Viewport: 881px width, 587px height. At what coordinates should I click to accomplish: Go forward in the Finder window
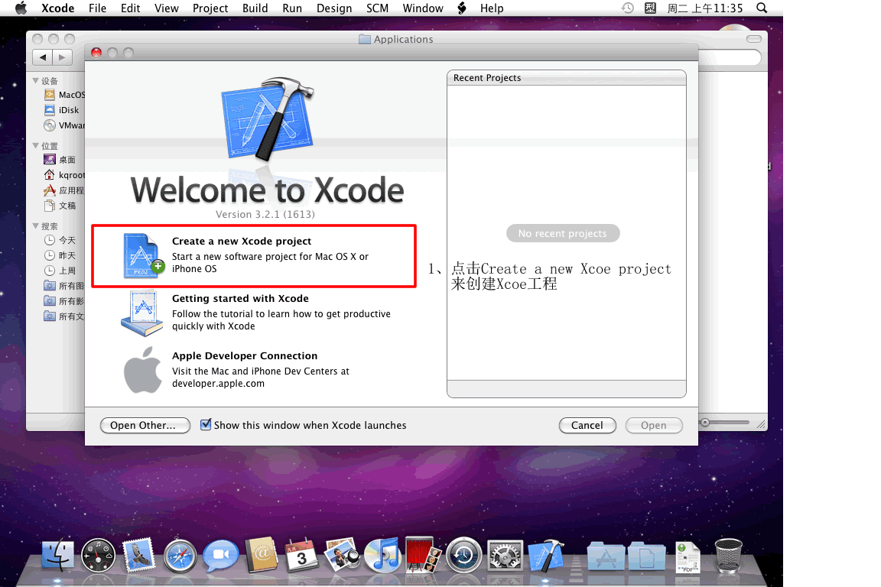click(x=63, y=57)
